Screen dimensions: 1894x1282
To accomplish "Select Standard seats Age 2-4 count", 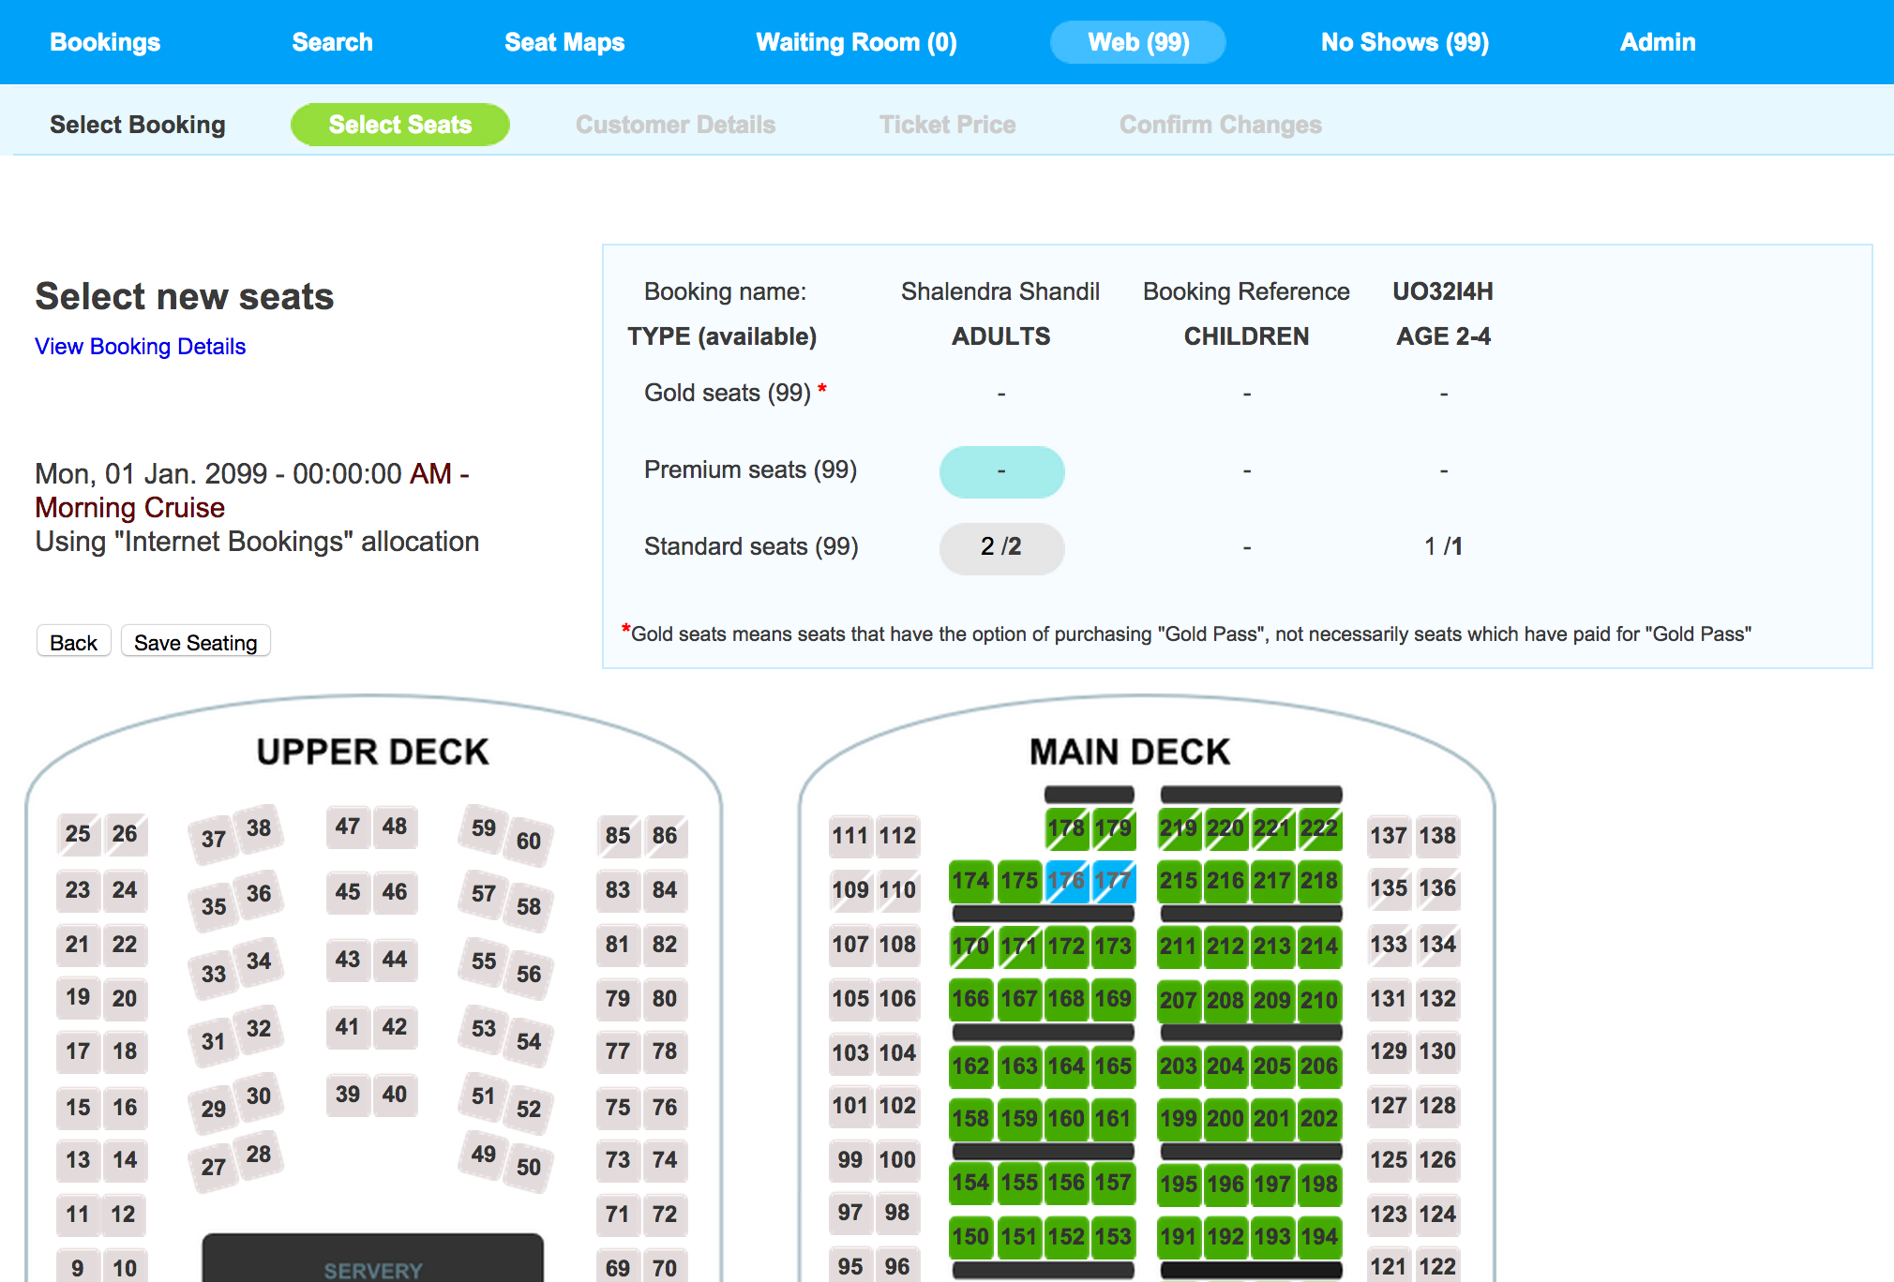I will (x=1443, y=547).
